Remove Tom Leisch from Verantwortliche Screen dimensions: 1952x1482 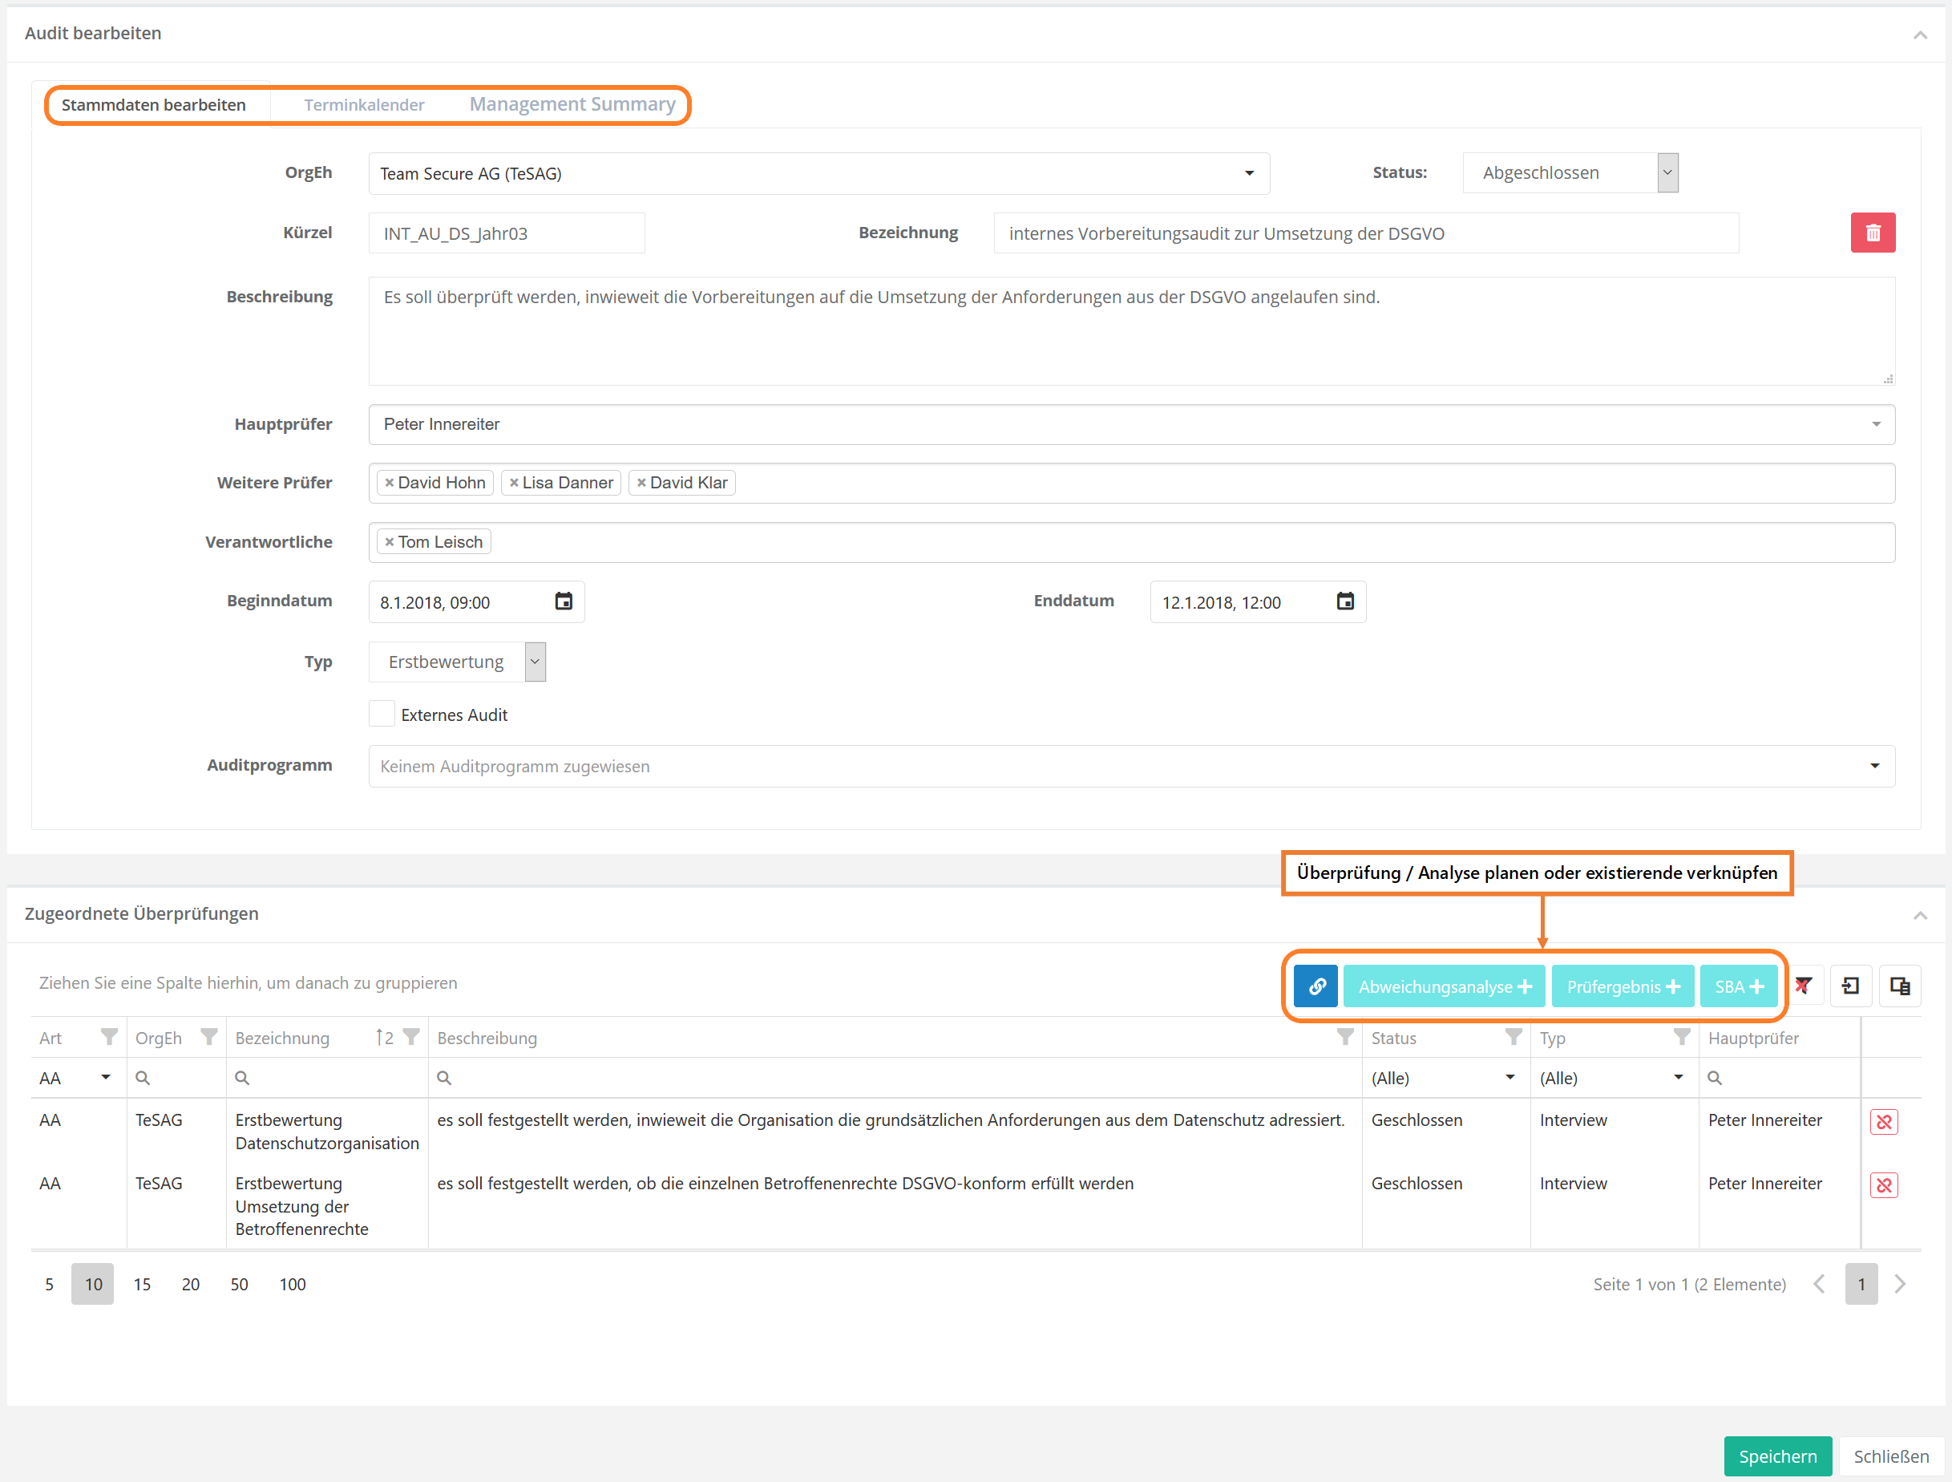pos(389,542)
